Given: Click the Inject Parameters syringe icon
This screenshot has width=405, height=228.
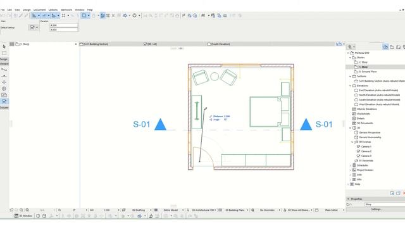Looking at the screenshot, I should pyautogui.click(x=26, y=15).
